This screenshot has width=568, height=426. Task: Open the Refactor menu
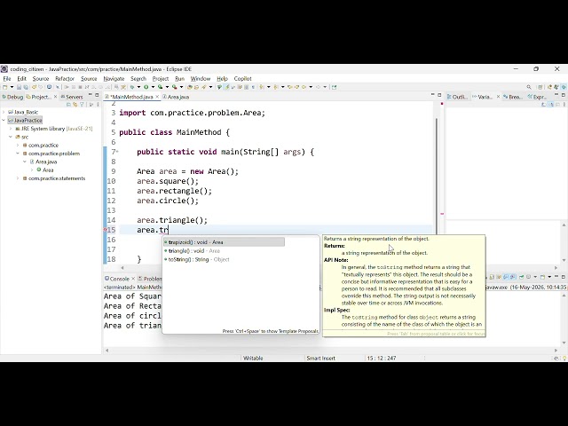(x=65, y=79)
